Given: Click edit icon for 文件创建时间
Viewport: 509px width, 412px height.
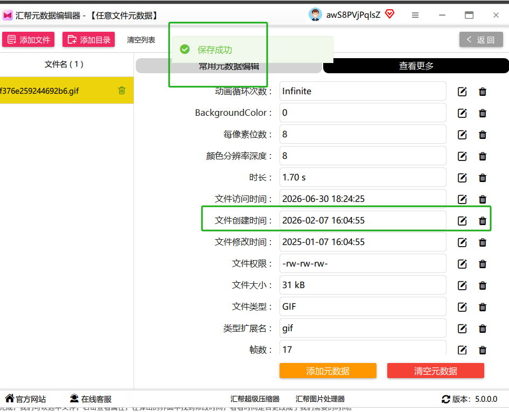Looking at the screenshot, I should tap(462, 221).
